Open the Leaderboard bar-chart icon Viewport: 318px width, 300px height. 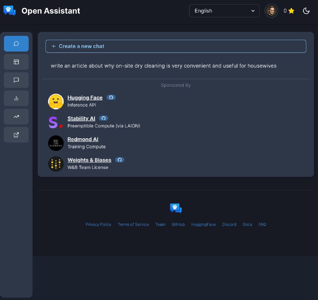16,98
